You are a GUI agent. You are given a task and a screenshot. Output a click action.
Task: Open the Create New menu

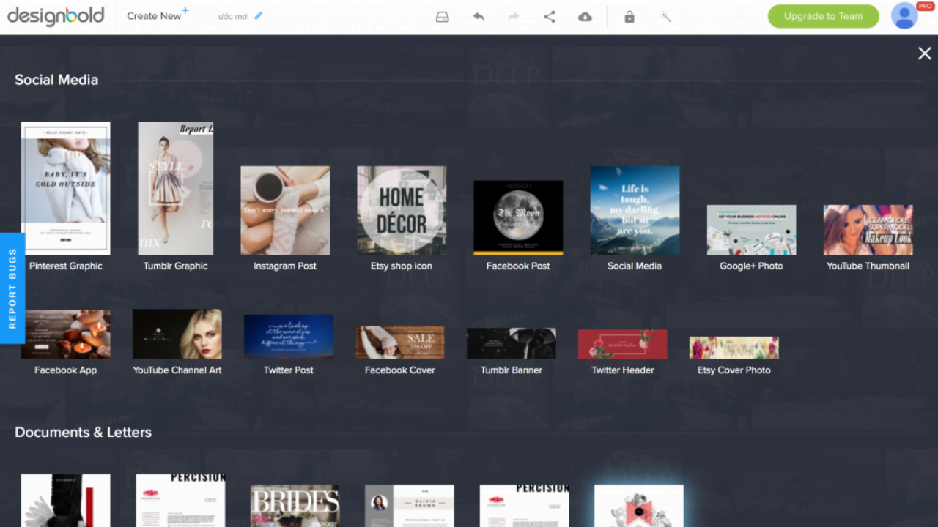(x=157, y=15)
